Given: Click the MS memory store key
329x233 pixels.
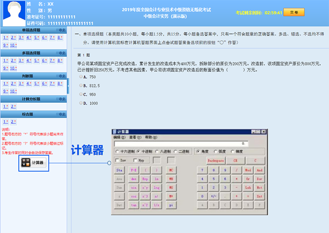Looking at the screenshot, I should tap(171, 188).
